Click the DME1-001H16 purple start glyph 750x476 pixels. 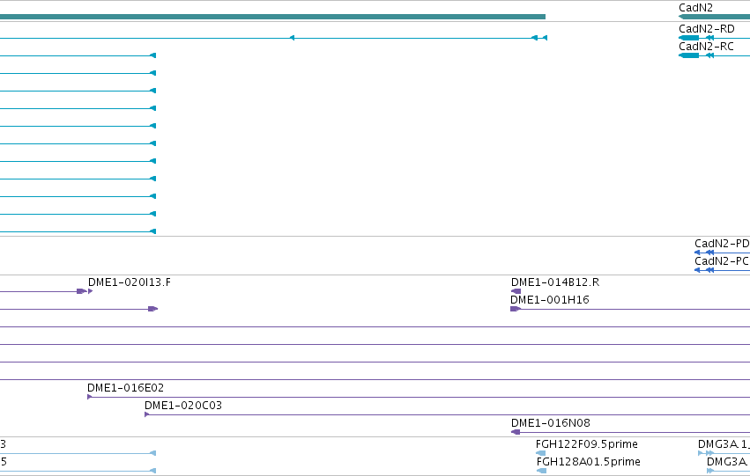click(x=516, y=309)
